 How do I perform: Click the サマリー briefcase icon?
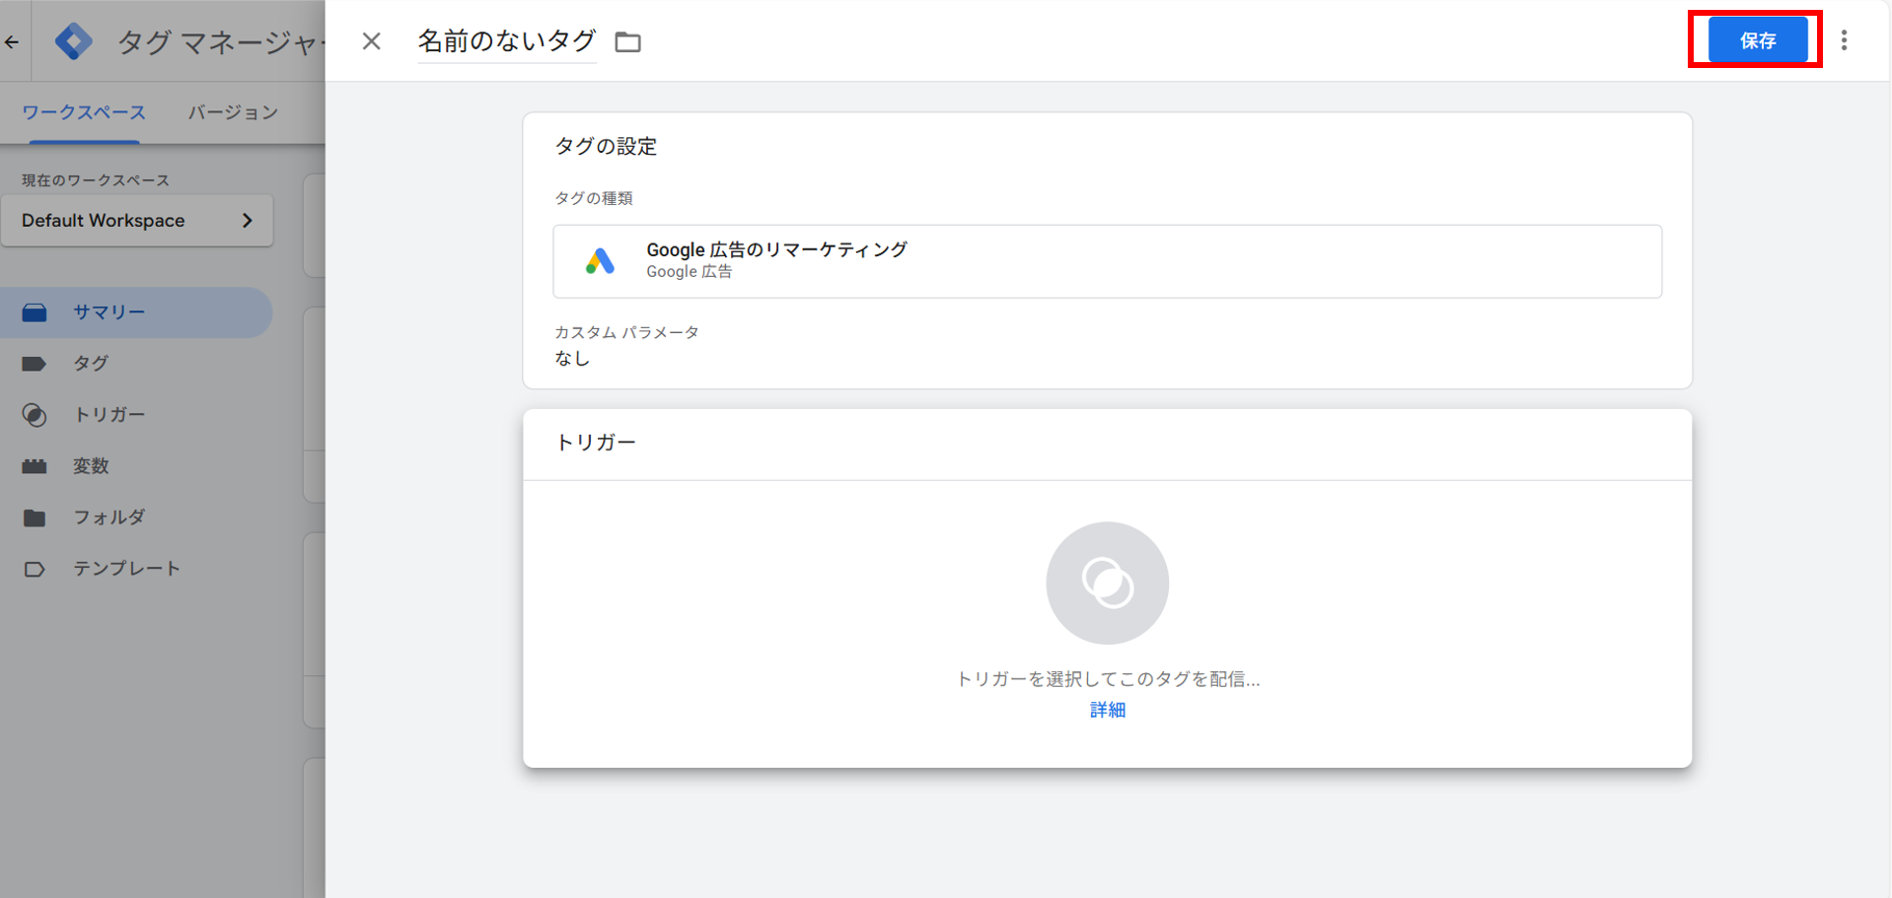(35, 312)
